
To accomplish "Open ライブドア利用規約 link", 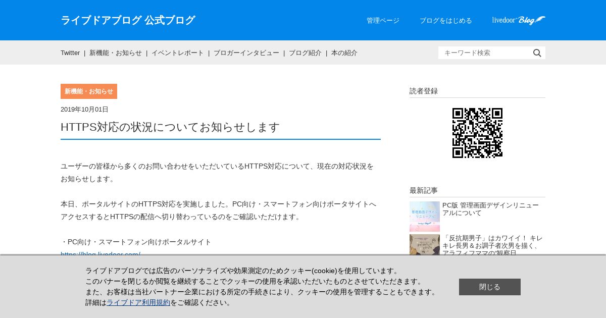I will point(138,303).
